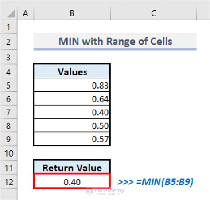Select cell containing 0.50

(x=72, y=125)
